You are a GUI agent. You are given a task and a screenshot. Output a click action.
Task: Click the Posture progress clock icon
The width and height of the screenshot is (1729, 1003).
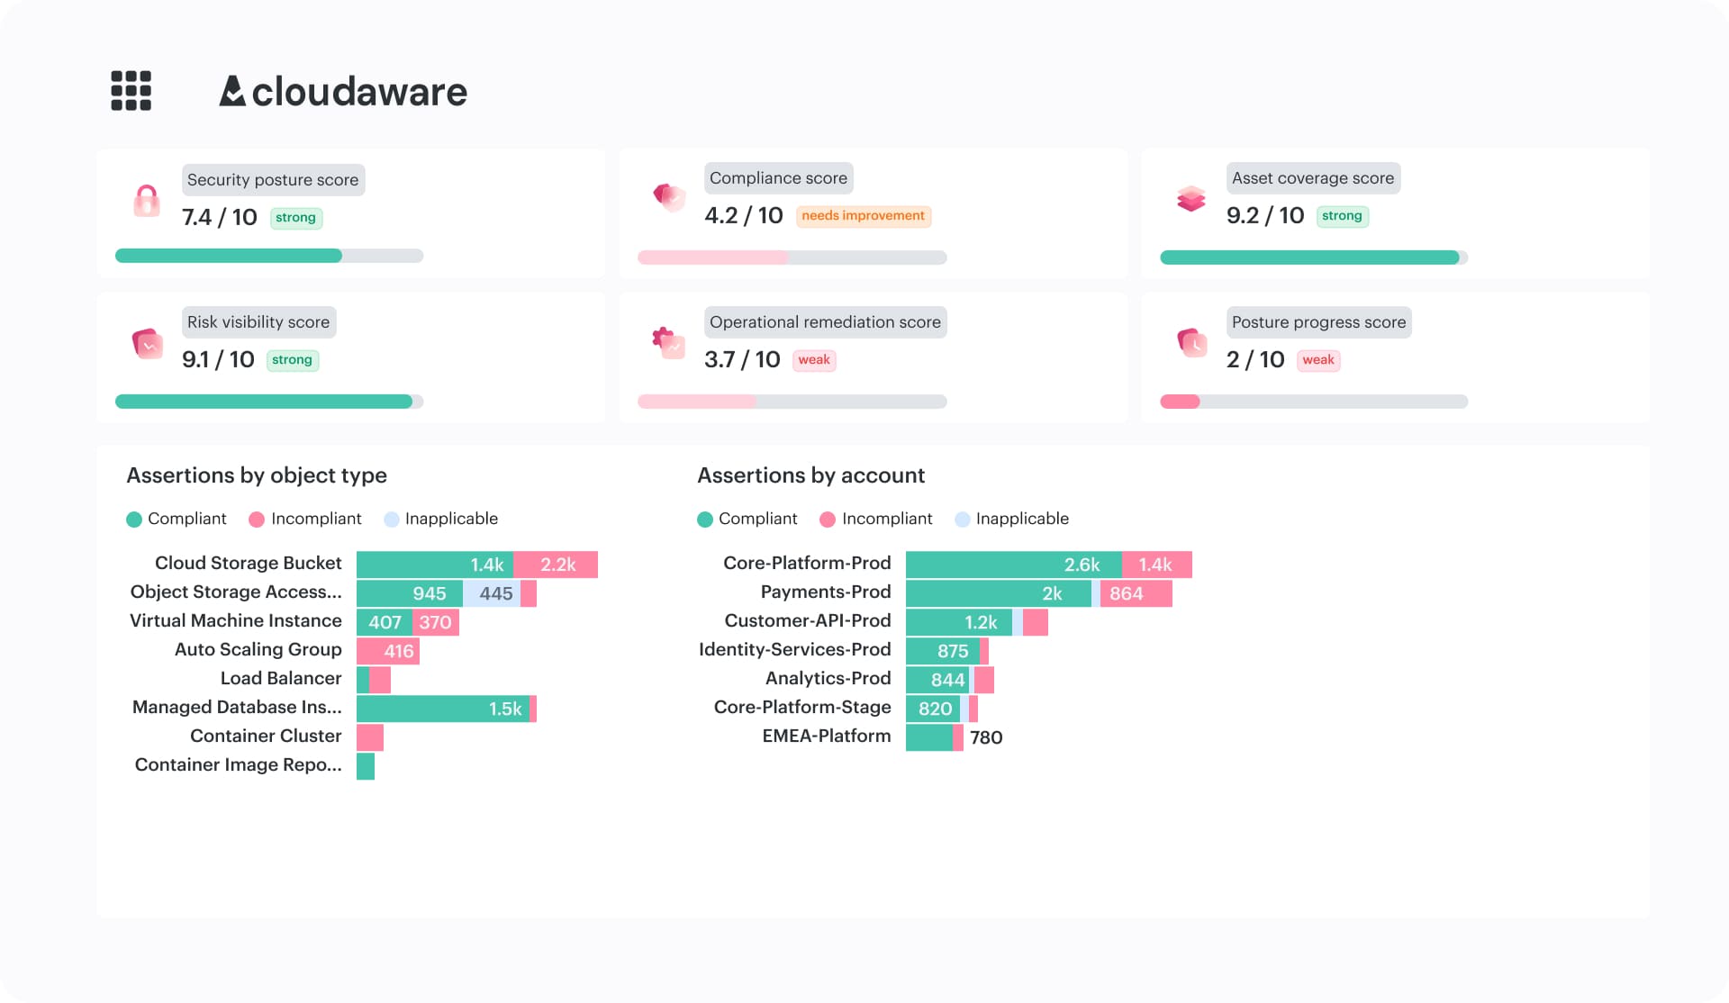tap(1191, 344)
